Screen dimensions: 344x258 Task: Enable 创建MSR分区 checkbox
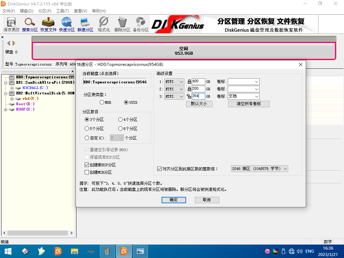(87, 172)
